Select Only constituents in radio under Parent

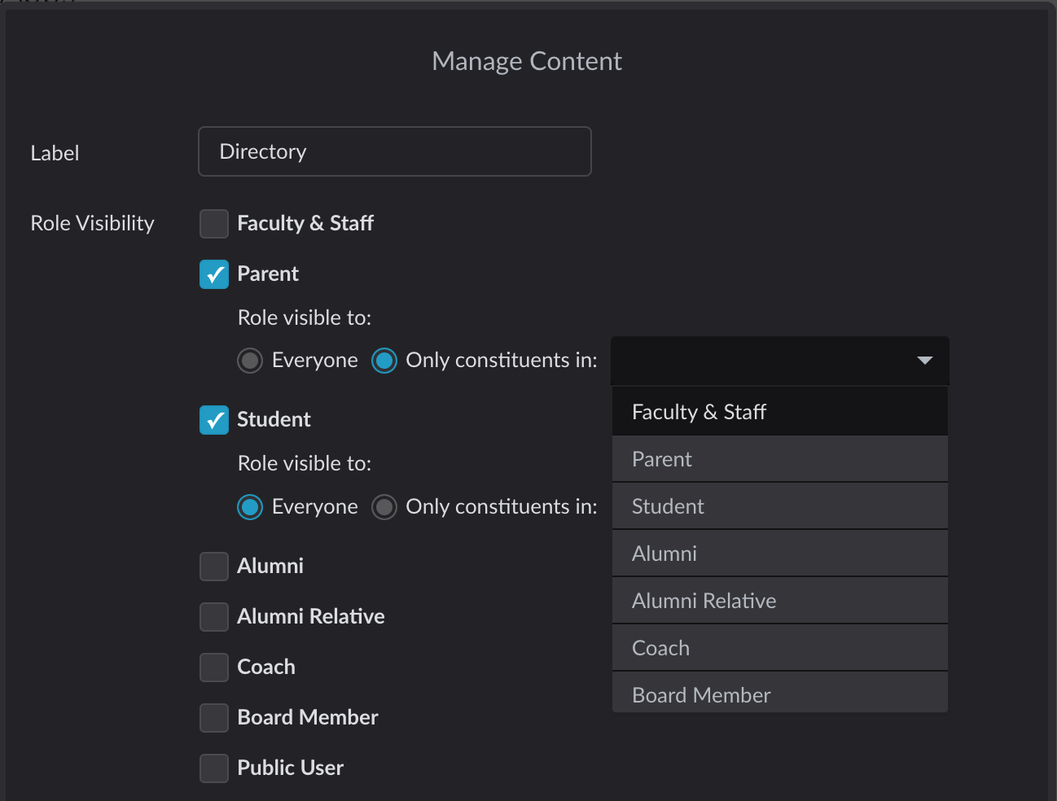384,361
